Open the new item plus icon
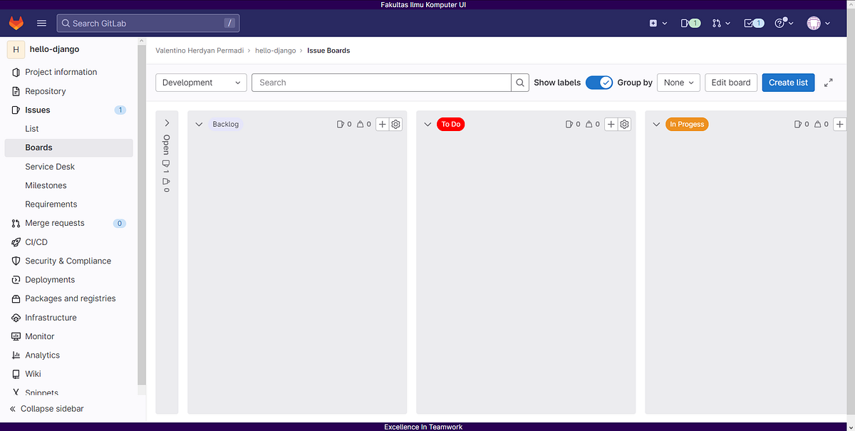 tap(653, 22)
